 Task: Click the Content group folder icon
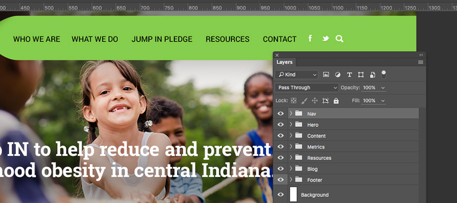[x=299, y=136]
